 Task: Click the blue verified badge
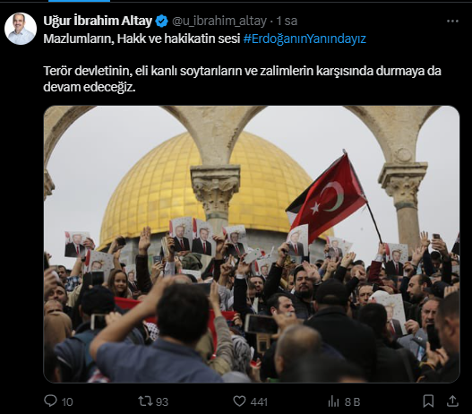[161, 22]
